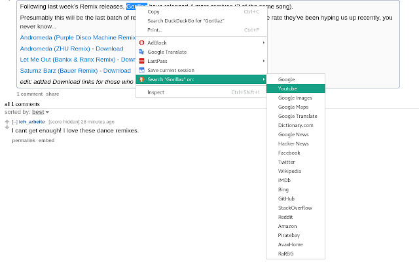The height and width of the screenshot is (262, 419).
Task: Click the Google Translate icon in context menu
Action: 141,52
